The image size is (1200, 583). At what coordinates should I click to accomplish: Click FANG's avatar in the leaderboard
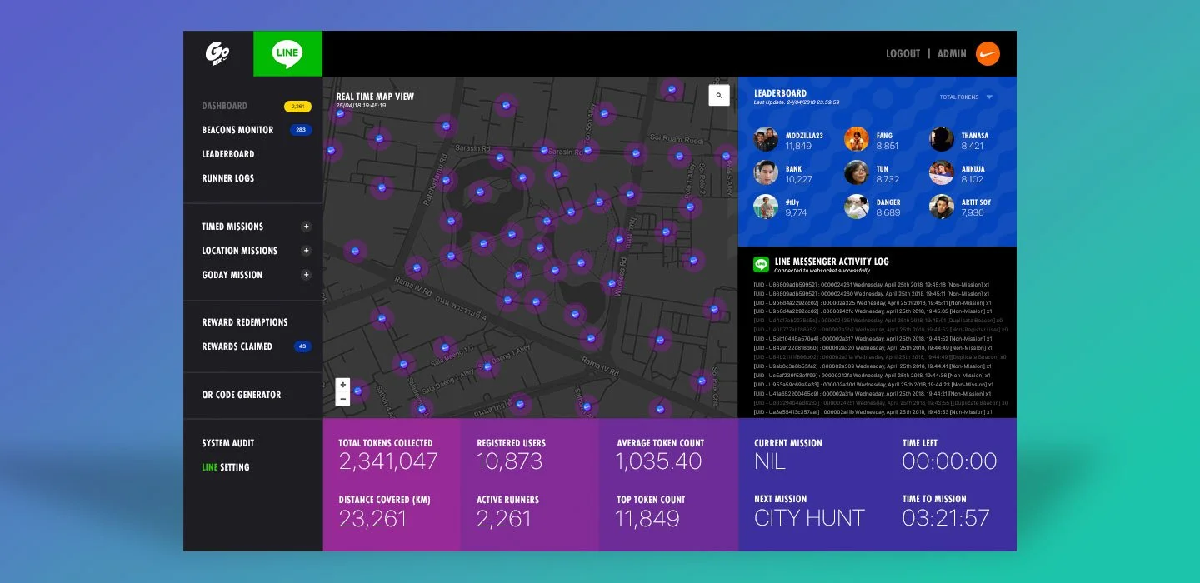pos(857,139)
